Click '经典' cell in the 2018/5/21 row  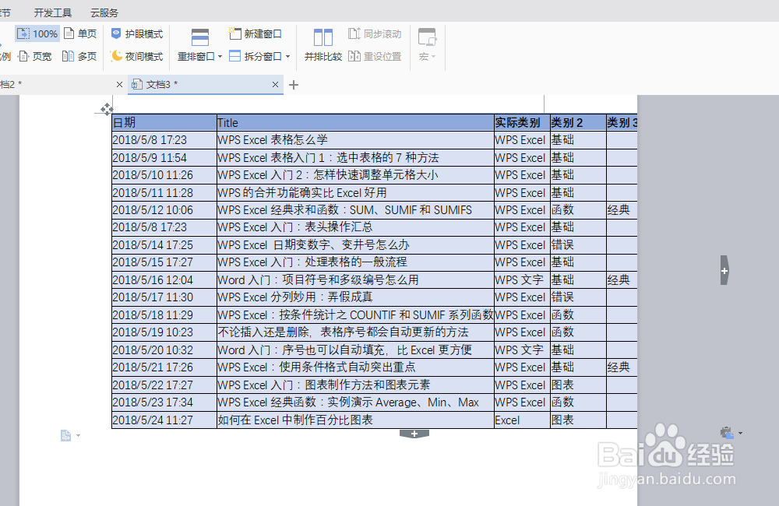click(x=622, y=367)
